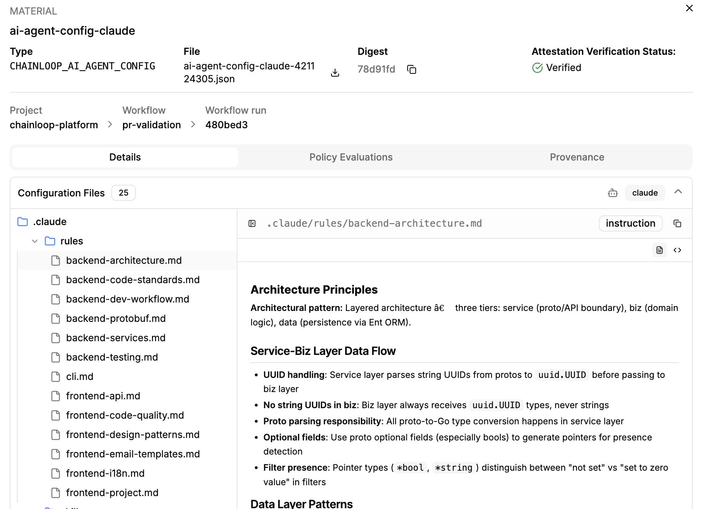Open the chainloop-platform project link
708x509 pixels.
click(54, 125)
